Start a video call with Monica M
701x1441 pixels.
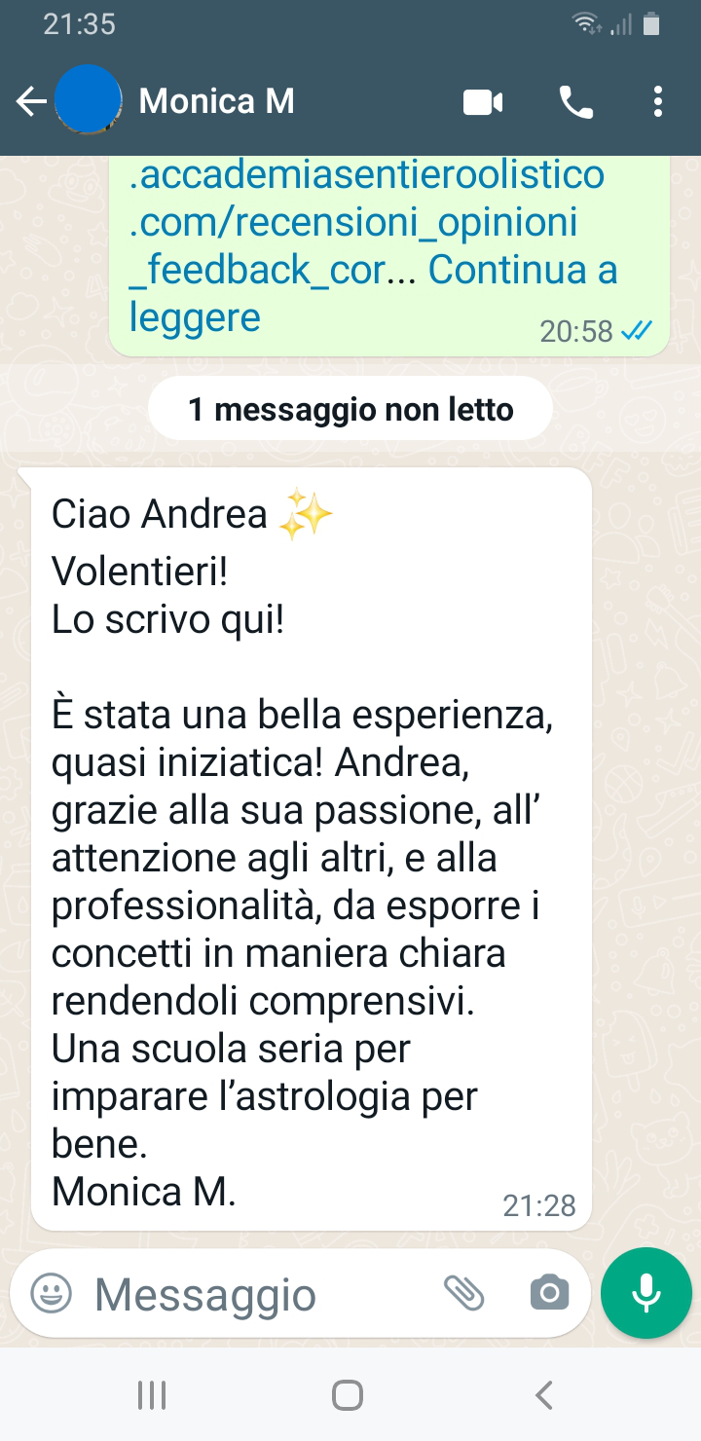[x=483, y=101]
